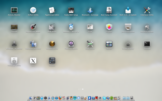Viewport: 162px width, 101px height.
Task: Launch iPhoto from the Dock
Action: tap(71, 98)
